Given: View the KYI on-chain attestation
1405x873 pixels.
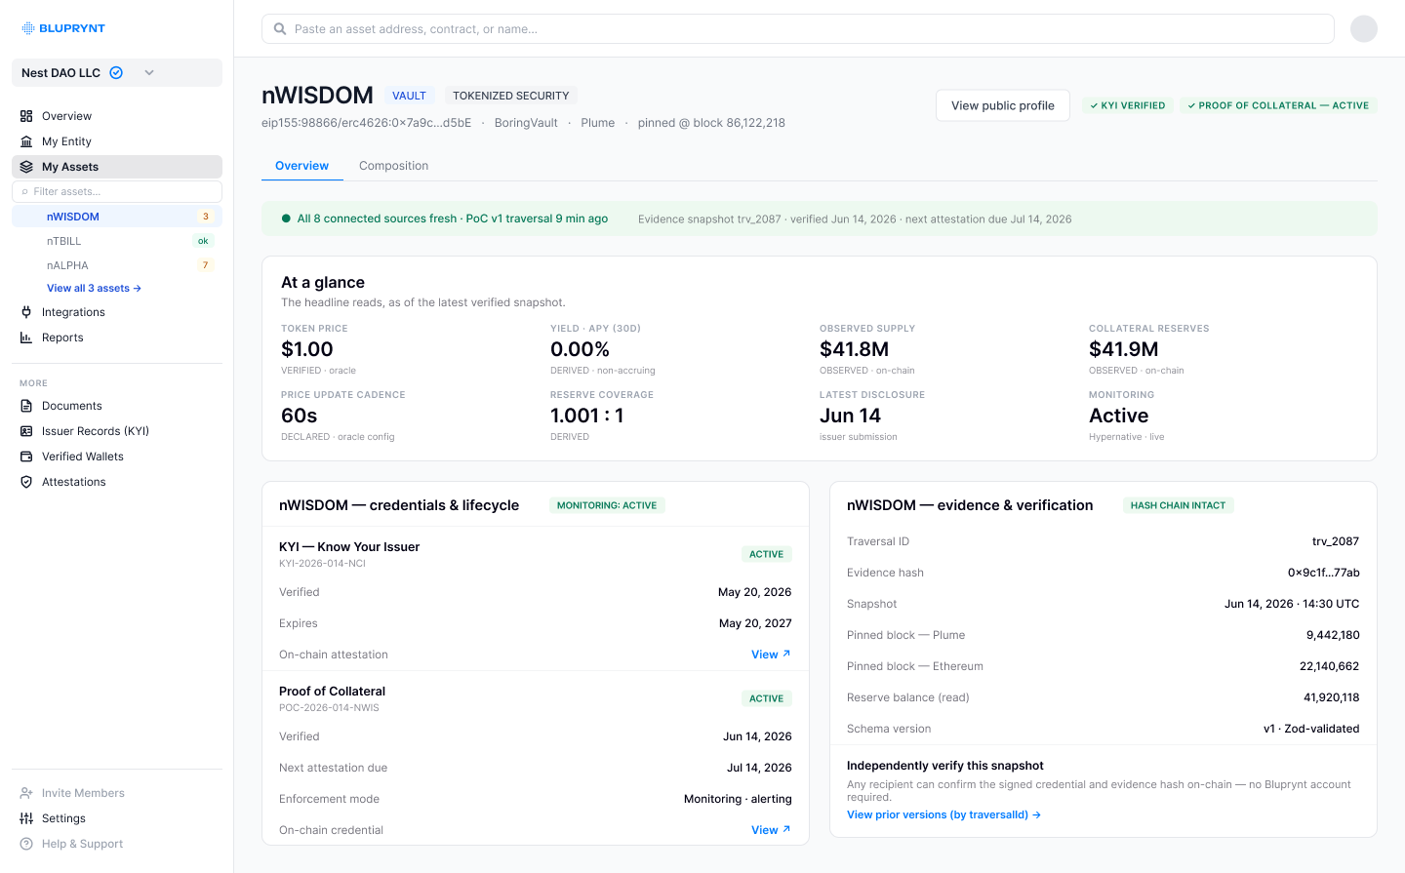Looking at the screenshot, I should (x=771, y=655).
